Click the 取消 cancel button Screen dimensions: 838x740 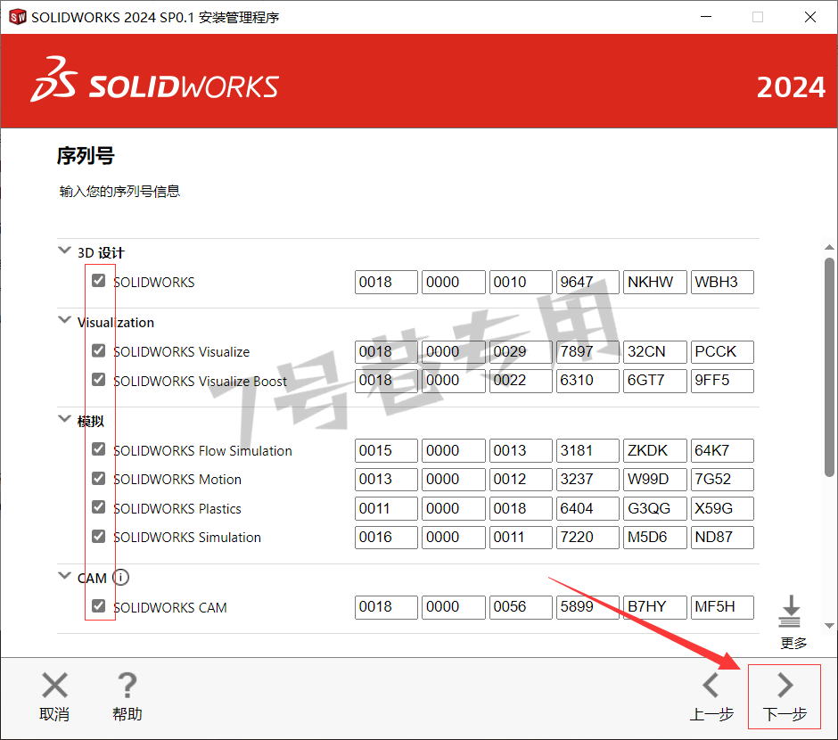click(54, 696)
